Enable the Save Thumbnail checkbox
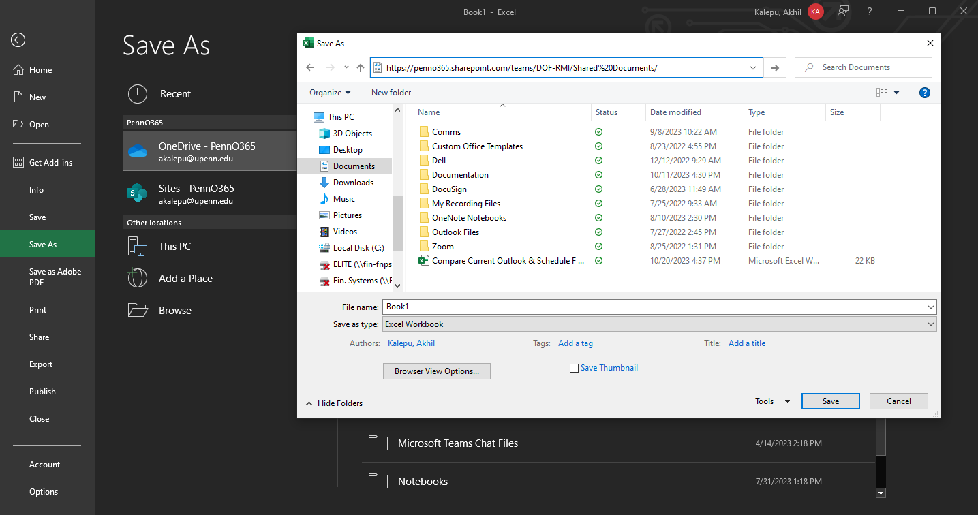The width and height of the screenshot is (978, 515). pos(574,369)
